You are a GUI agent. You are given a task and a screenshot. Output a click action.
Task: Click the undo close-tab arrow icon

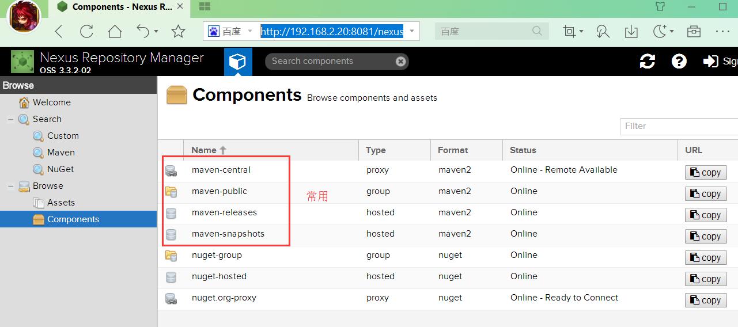point(143,31)
